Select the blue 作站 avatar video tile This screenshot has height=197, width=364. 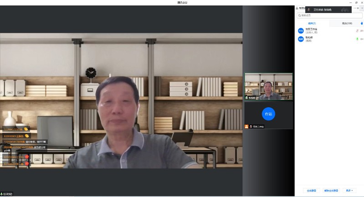pos(268,114)
